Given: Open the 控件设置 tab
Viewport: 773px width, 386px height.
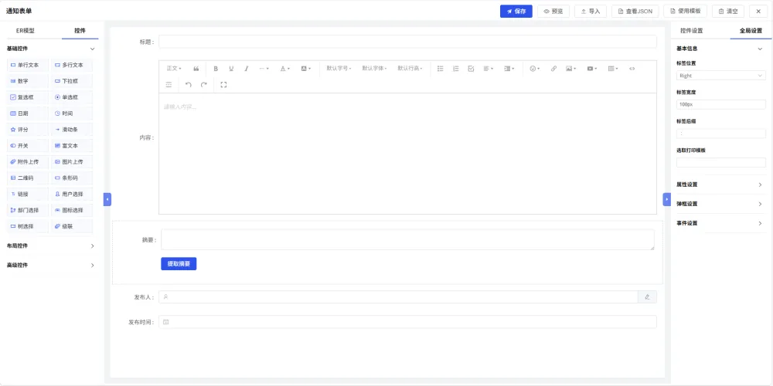Looking at the screenshot, I should (x=691, y=31).
